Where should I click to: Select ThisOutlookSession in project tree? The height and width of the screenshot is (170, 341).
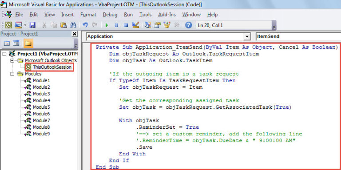[52, 67]
